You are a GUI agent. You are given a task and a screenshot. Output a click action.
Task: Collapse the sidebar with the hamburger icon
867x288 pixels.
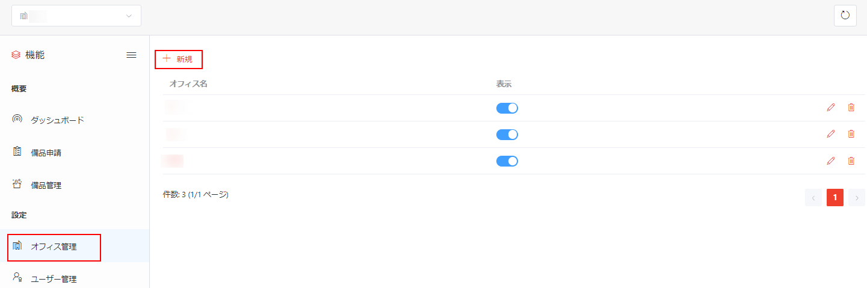[131, 55]
